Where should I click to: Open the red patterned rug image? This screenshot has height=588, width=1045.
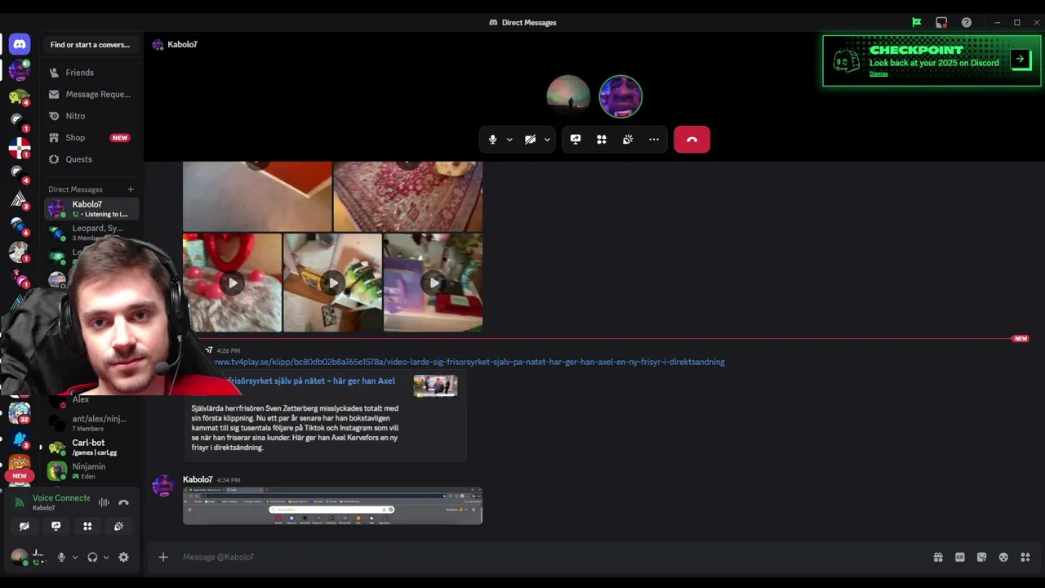[407, 197]
